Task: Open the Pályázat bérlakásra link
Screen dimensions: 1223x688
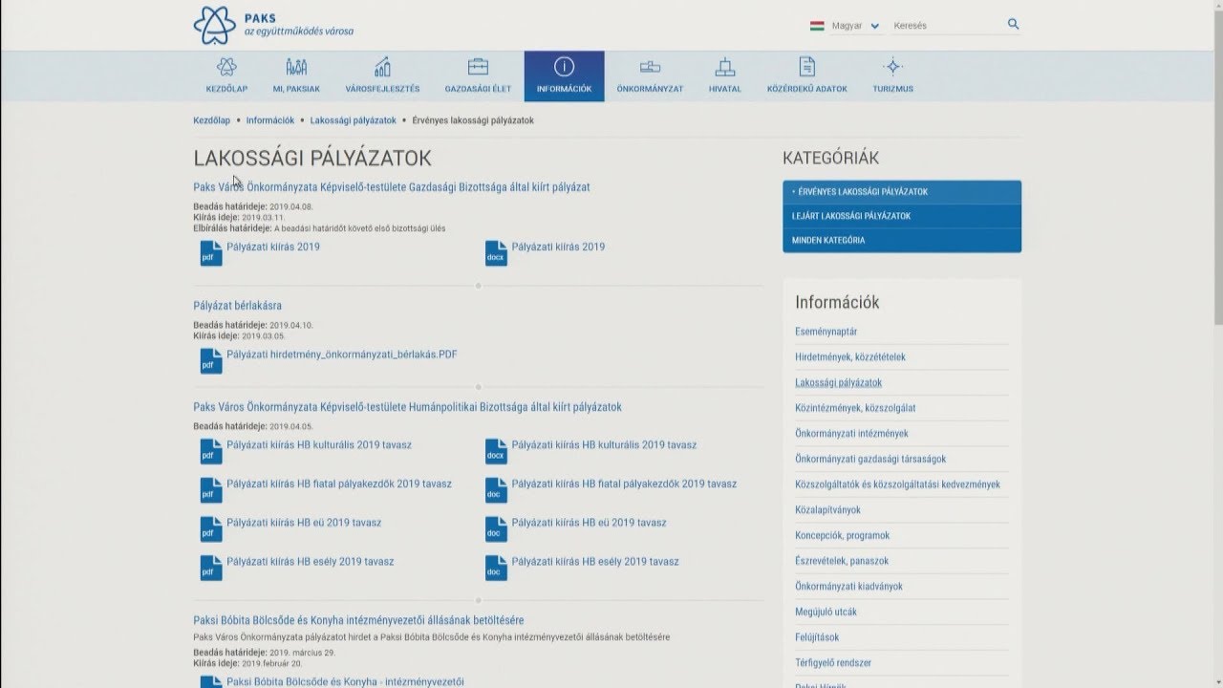Action: 237,306
